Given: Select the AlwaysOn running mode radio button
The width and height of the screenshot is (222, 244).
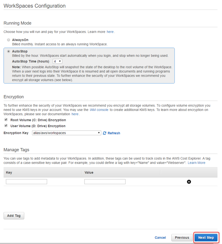Looking at the screenshot, I should pyautogui.click(x=9, y=40).
